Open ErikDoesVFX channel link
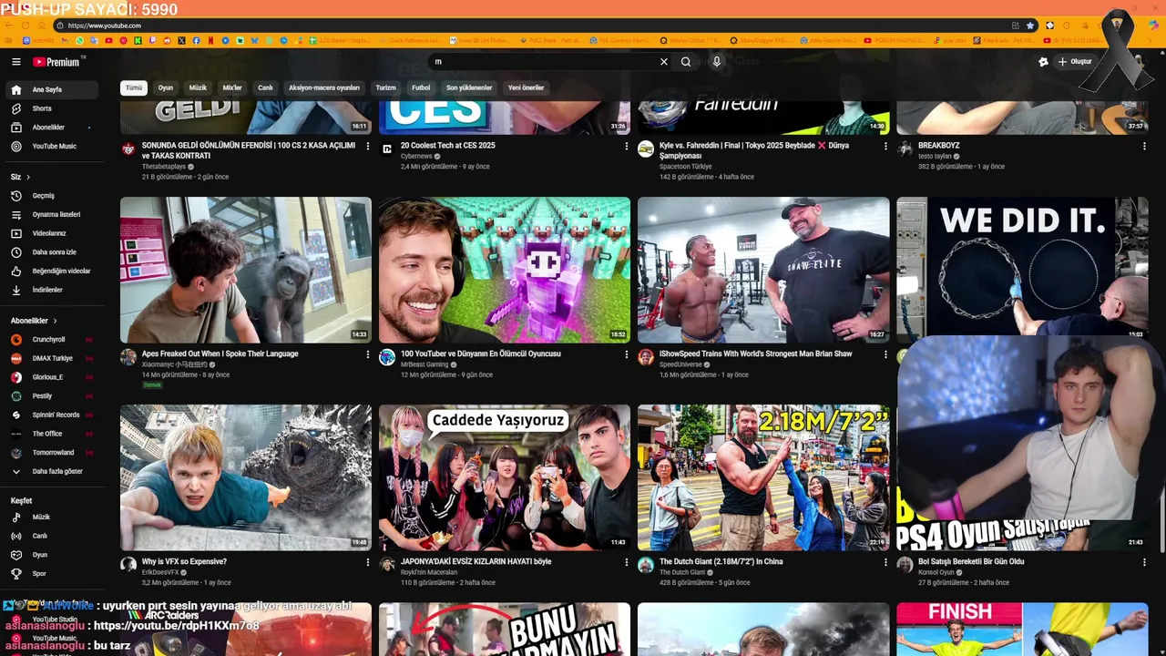The width and height of the screenshot is (1166, 656). pyautogui.click(x=160, y=572)
